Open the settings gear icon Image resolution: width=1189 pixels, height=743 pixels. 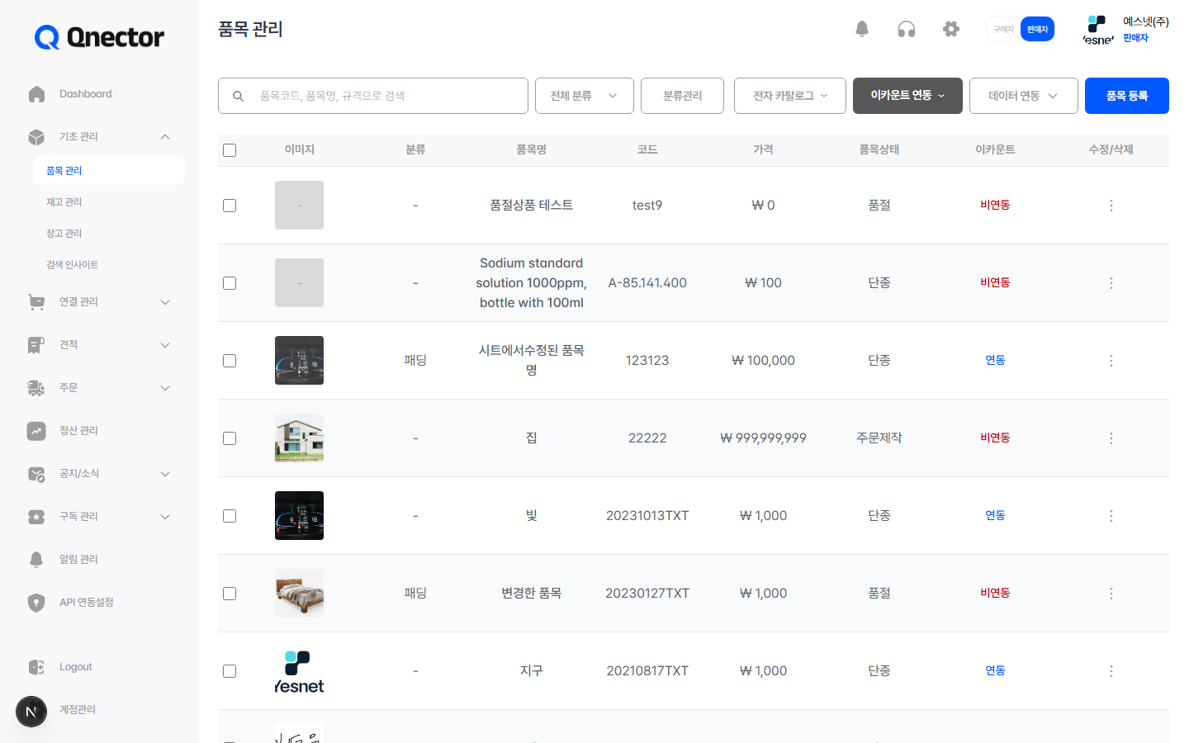(951, 29)
